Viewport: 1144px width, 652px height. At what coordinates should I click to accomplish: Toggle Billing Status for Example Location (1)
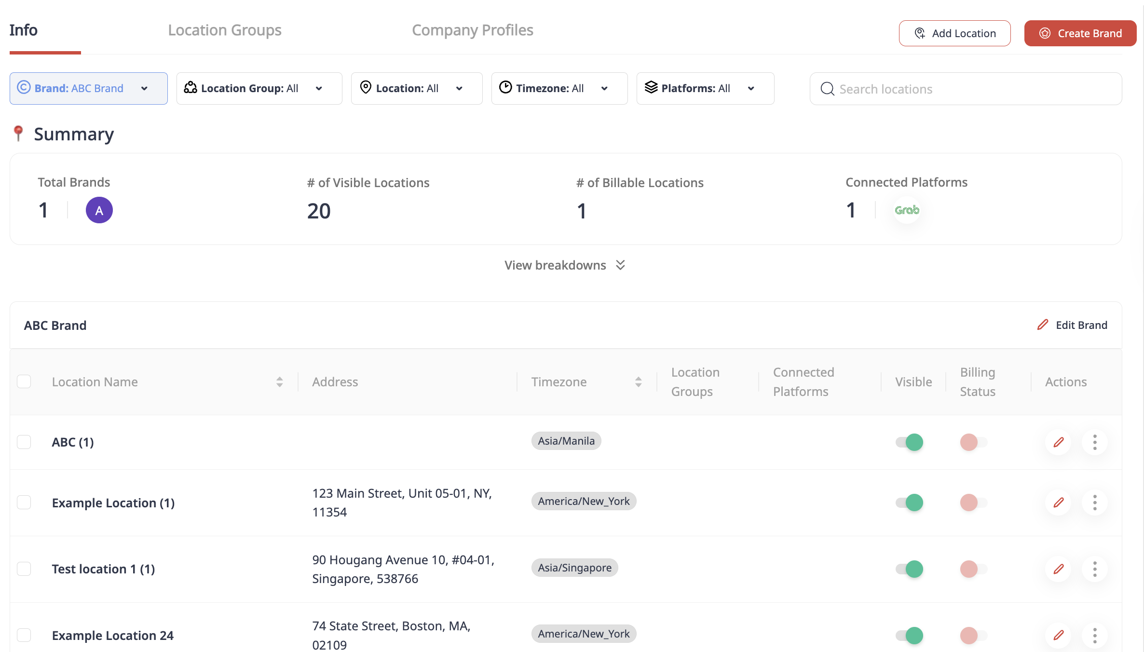pos(973,503)
